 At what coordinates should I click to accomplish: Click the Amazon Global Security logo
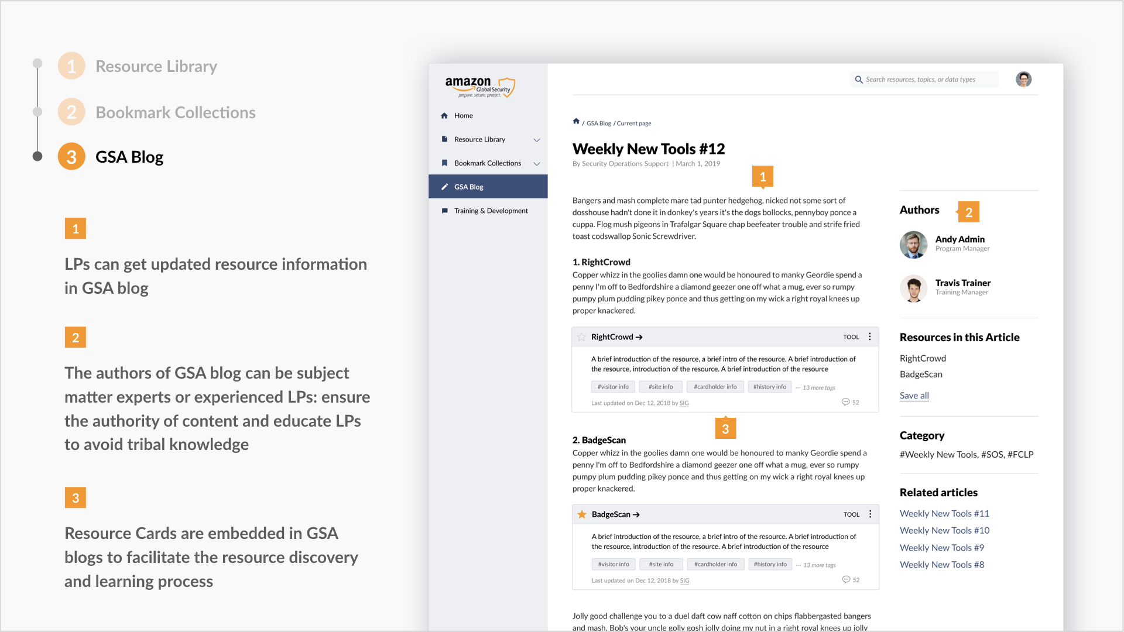tap(480, 87)
